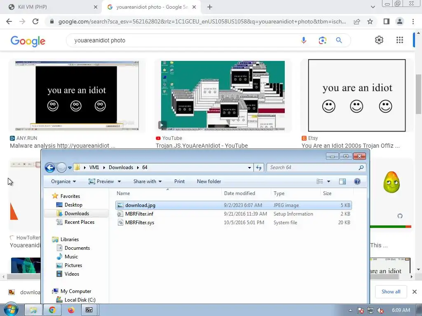
Task: Expand the view options dropdown arrow
Action: 328,181
